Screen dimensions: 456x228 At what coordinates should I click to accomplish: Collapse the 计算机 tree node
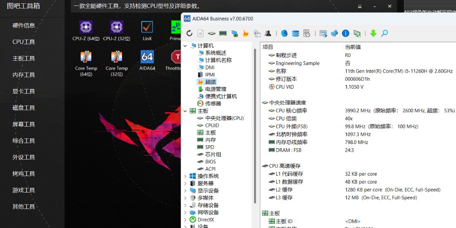pyautogui.click(x=185, y=46)
